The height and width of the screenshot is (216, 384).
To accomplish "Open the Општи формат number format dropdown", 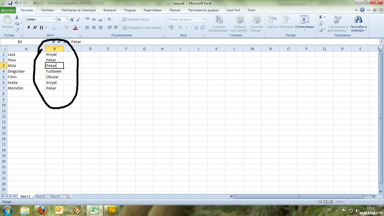I will pos(203,19).
